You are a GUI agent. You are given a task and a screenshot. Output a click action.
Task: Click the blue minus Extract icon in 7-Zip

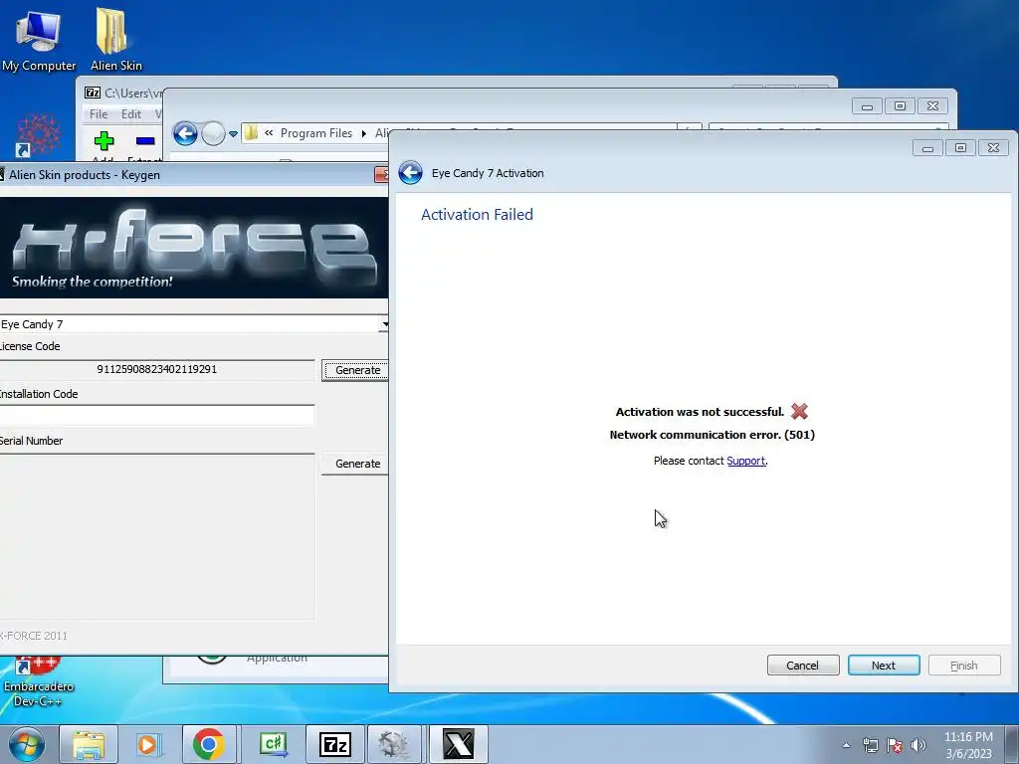click(145, 141)
